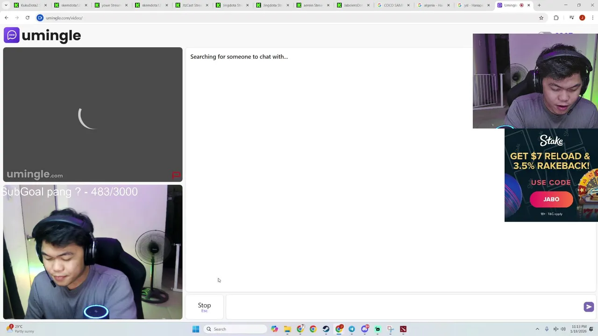The image size is (598, 336).
Task: Click the address bar URL
Action: 64,18
